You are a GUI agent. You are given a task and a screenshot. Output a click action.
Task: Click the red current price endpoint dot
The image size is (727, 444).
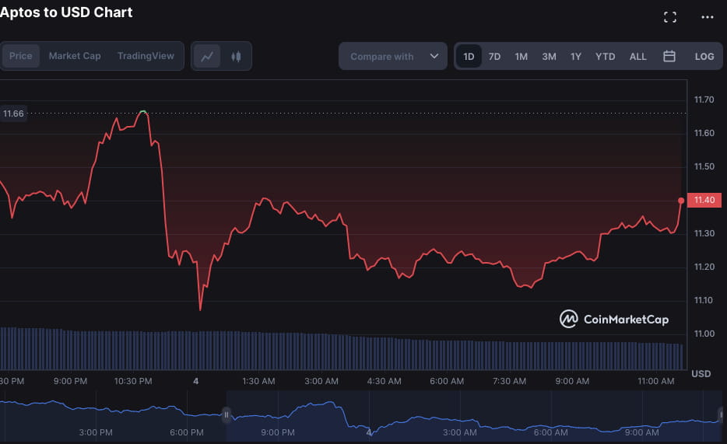(x=680, y=201)
